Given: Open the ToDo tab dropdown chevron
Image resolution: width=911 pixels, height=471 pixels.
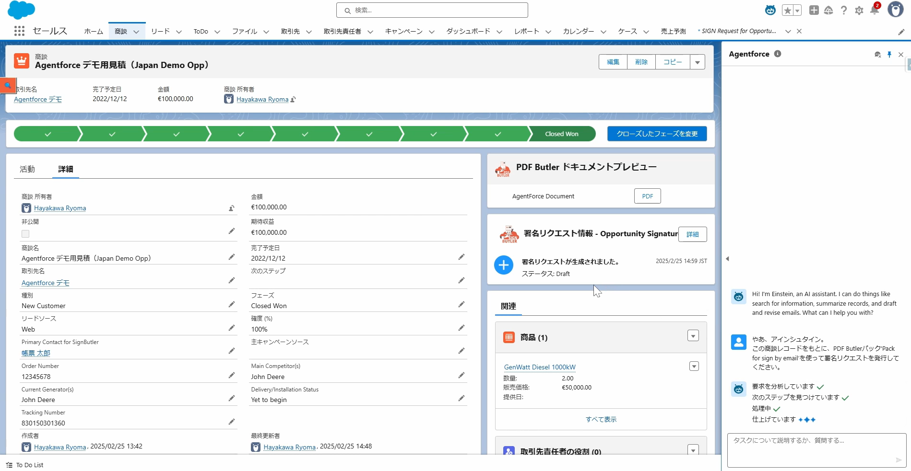Looking at the screenshot, I should [x=217, y=32].
